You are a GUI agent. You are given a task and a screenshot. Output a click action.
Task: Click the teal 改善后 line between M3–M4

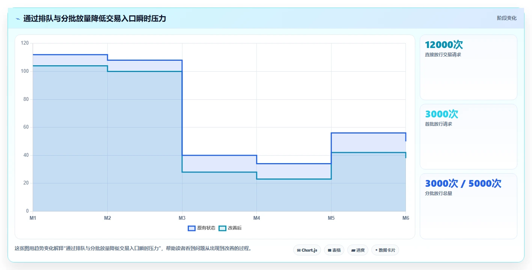click(219, 172)
